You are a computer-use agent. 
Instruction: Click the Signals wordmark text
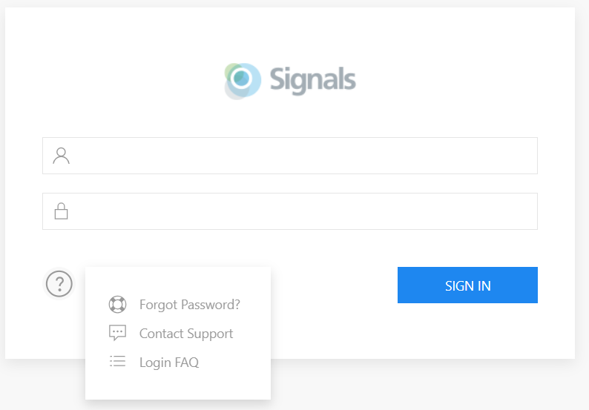(x=312, y=80)
